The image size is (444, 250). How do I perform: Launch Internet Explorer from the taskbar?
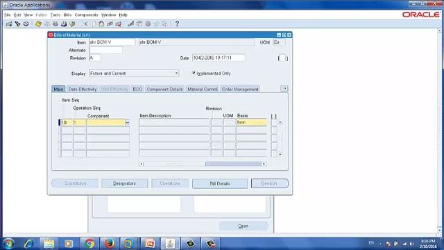tap(28, 244)
